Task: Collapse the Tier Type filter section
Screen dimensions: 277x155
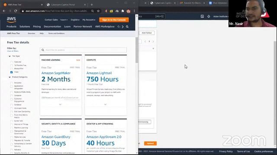Action: (x=10, y=56)
